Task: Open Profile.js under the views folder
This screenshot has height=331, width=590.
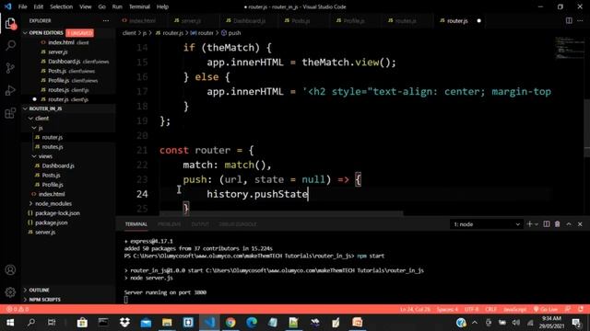Action: click(x=53, y=185)
